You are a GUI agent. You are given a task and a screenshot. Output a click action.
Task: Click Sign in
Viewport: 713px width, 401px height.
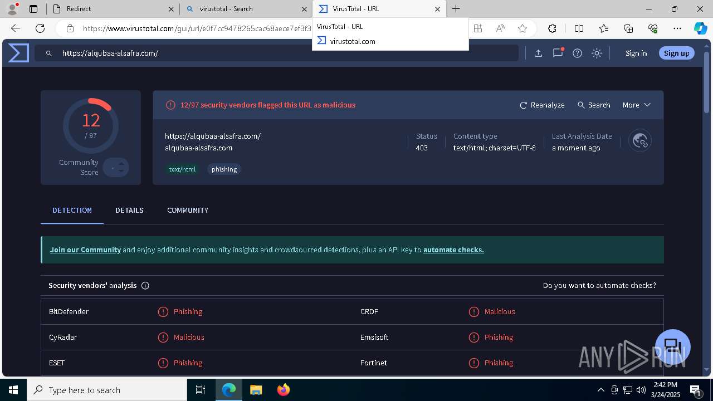(x=636, y=53)
